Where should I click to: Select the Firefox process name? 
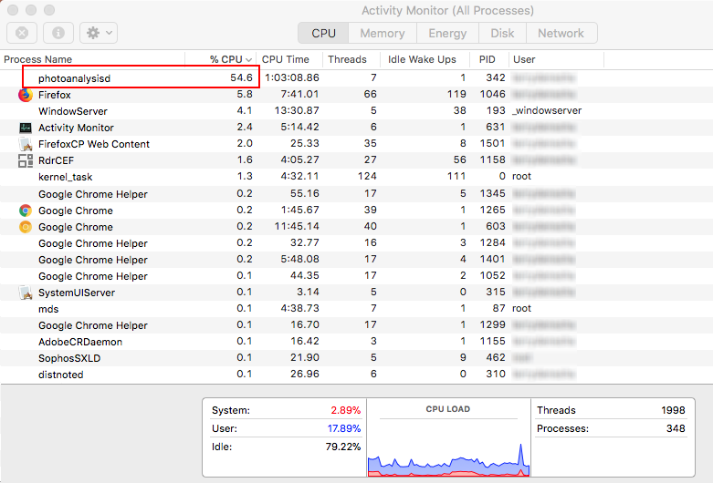[55, 95]
